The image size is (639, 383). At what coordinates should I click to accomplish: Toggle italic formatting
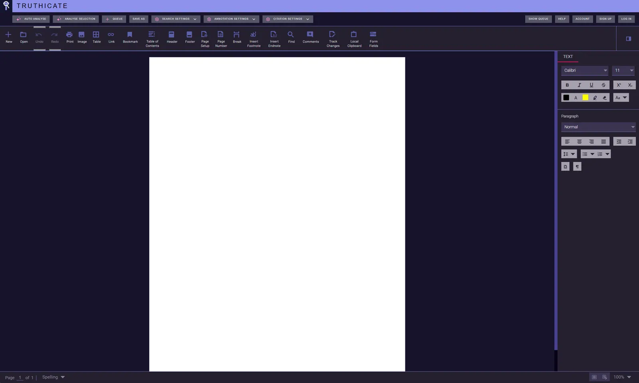coord(579,85)
